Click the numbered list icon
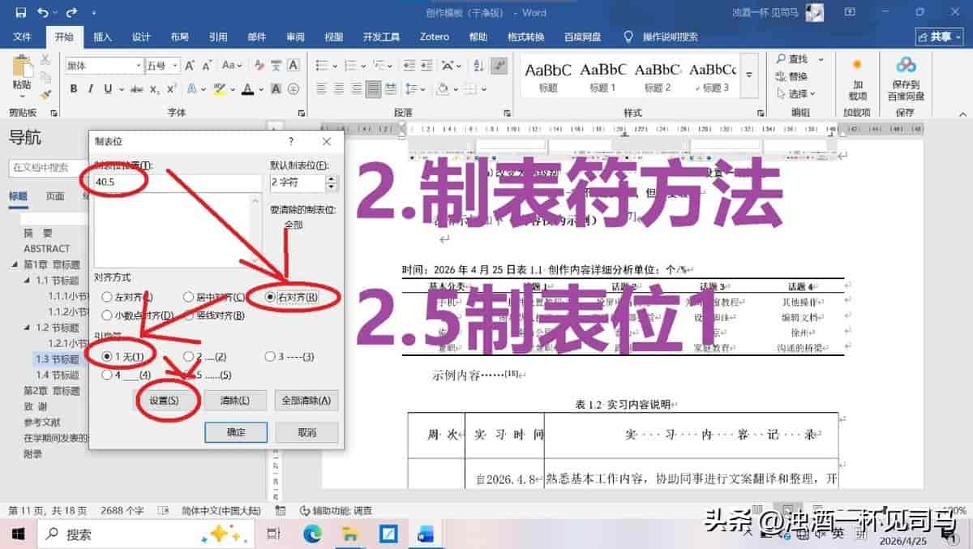The width and height of the screenshot is (973, 549). click(x=349, y=66)
